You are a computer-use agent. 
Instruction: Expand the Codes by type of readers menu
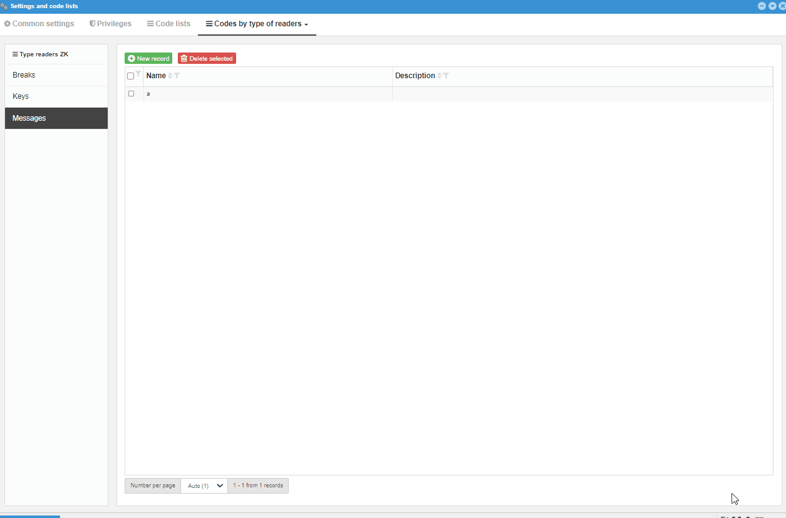click(257, 24)
